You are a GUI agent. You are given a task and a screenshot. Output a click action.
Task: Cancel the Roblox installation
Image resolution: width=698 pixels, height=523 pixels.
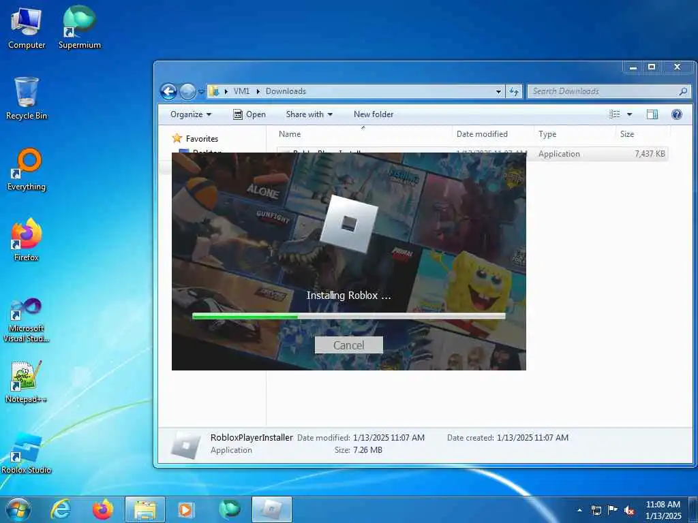pos(348,345)
